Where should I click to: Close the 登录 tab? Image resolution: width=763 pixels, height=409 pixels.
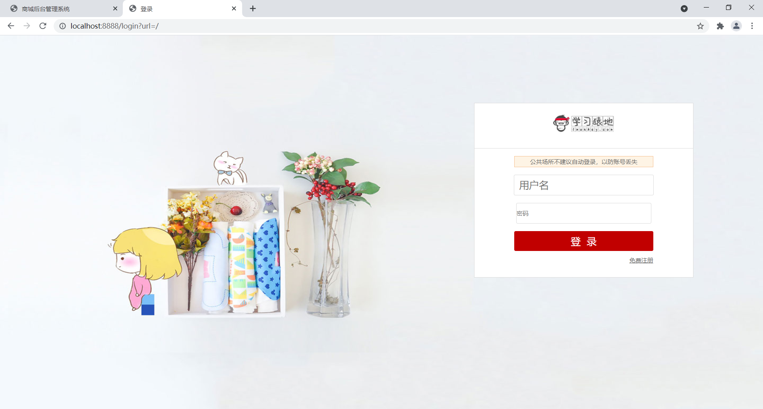point(234,8)
